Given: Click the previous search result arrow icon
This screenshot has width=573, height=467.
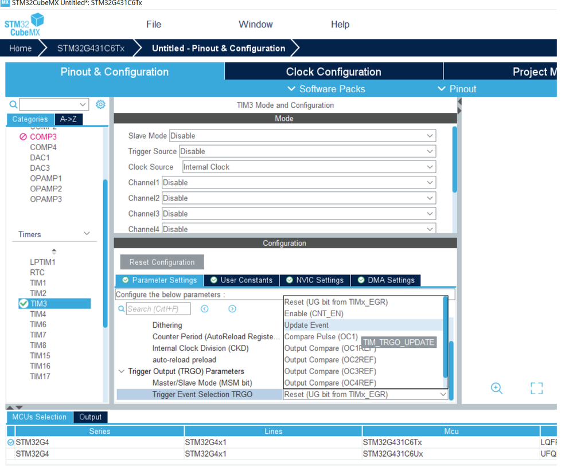Looking at the screenshot, I should [205, 309].
